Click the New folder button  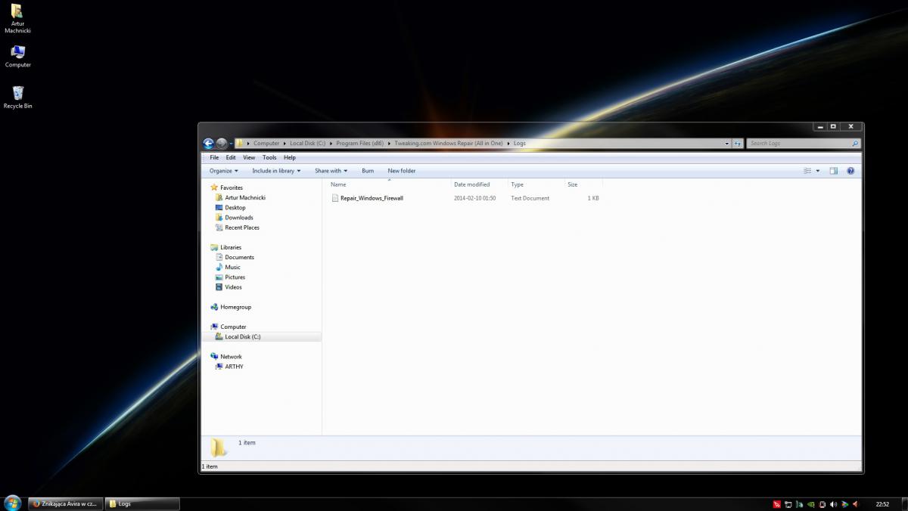[402, 171]
